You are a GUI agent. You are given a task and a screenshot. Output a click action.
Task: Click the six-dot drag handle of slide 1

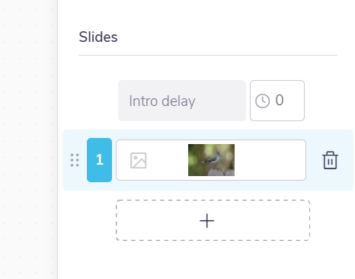75,160
